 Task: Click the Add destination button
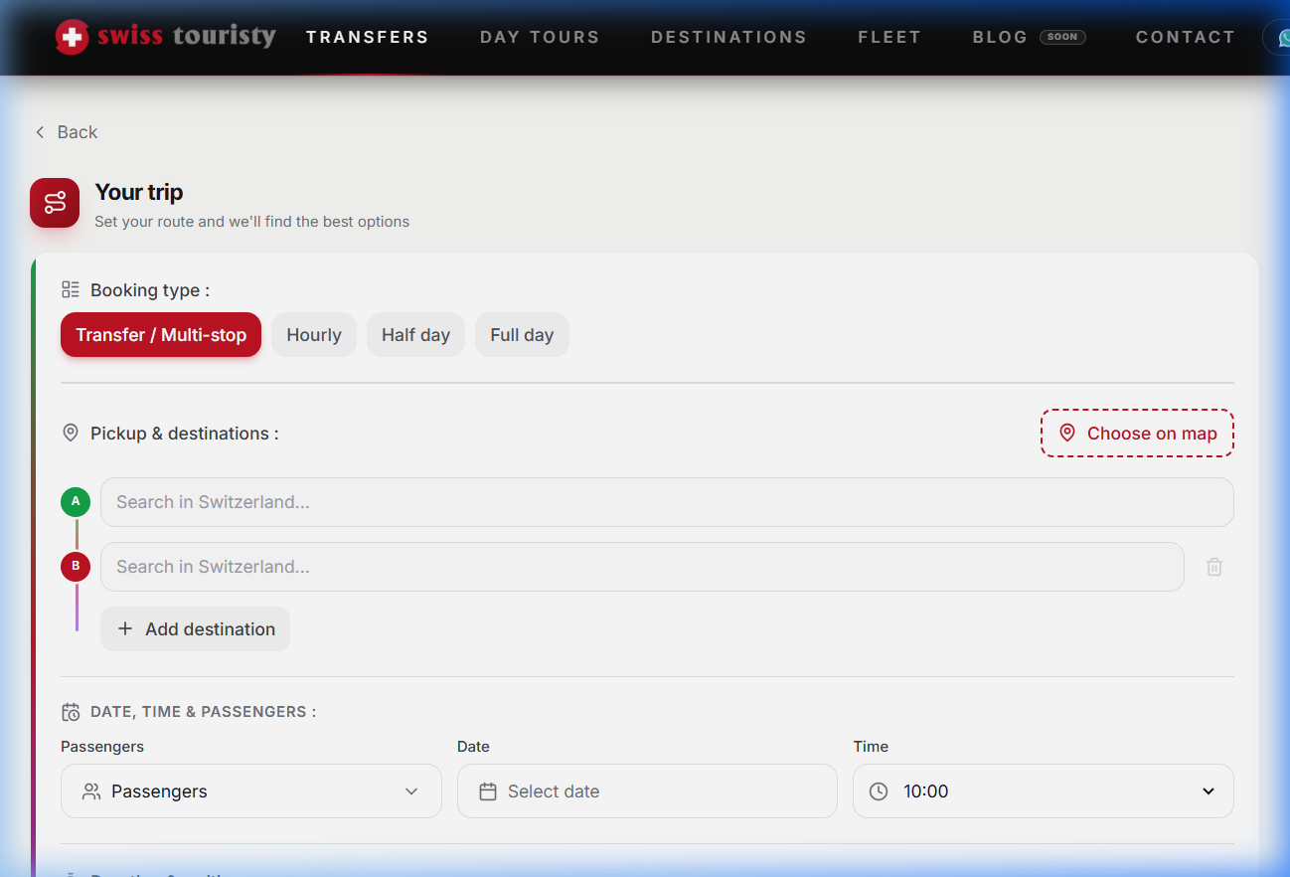tap(195, 629)
